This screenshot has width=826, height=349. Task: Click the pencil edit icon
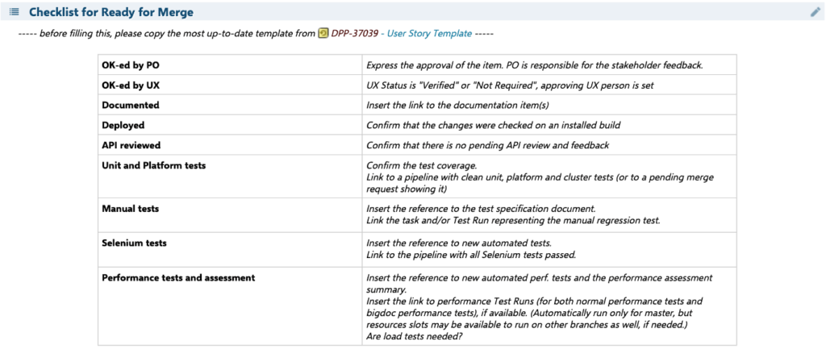point(815,12)
